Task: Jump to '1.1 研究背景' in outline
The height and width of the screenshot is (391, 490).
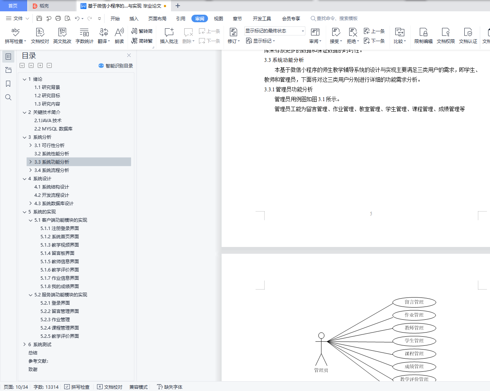Action: pyautogui.click(x=47, y=87)
